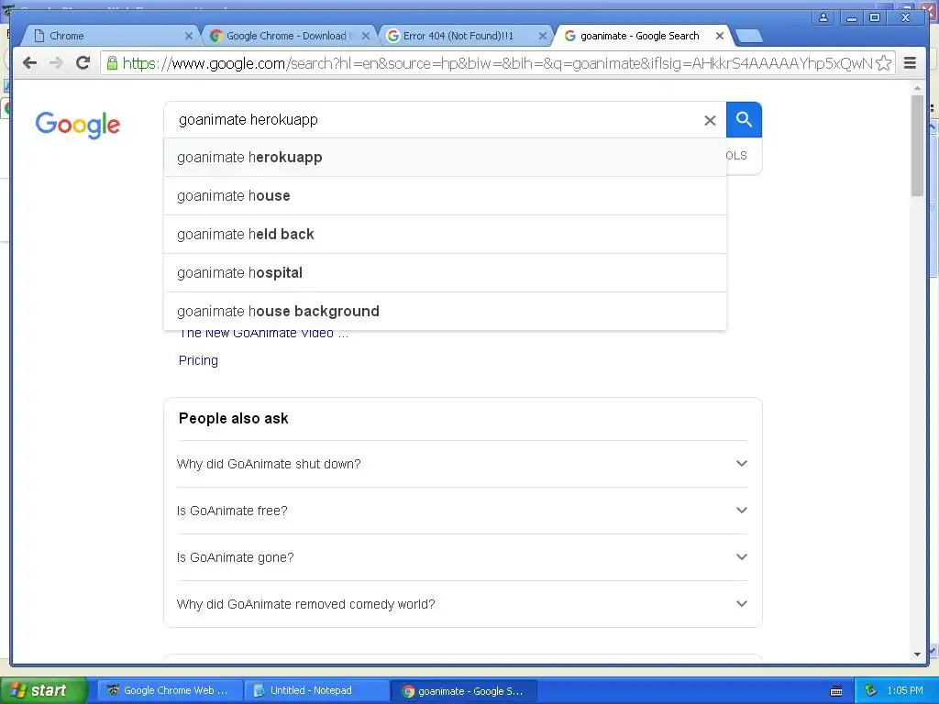The width and height of the screenshot is (939, 704).
Task: Click the scrollbar down arrow
Action: point(917,654)
